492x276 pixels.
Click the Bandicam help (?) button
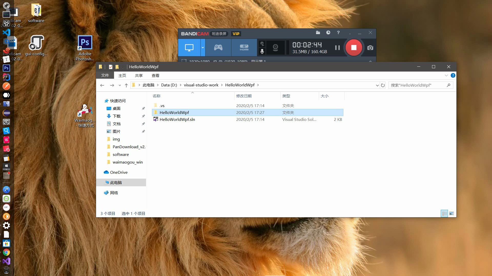[x=338, y=32]
